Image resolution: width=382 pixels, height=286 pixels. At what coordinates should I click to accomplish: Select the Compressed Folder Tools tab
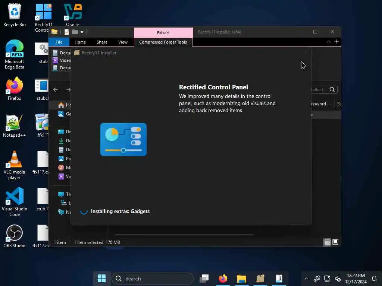pos(163,42)
